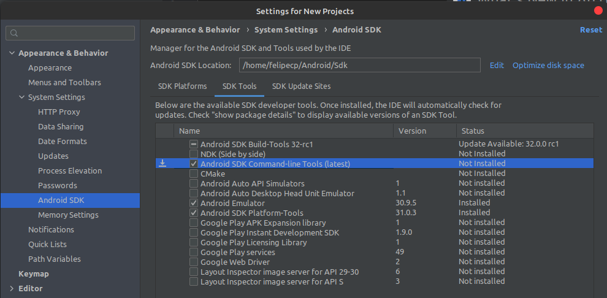
Task: Enable the CMake checkbox
Action: [x=194, y=174]
